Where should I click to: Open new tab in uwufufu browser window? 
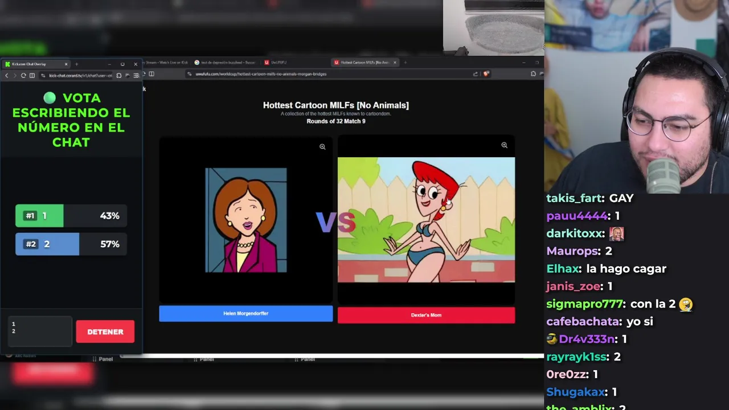tap(405, 62)
